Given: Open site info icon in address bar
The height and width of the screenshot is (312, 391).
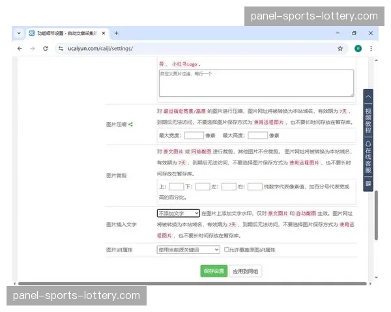Looking at the screenshot, I should click(61, 49).
